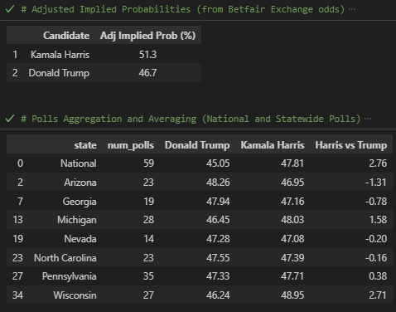Viewport: 396px width, 312px height.
Task: Select the National row state cell
Action: (x=79, y=163)
